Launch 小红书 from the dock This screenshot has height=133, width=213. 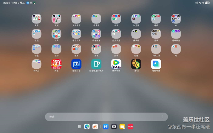pyautogui.click(x=131, y=126)
